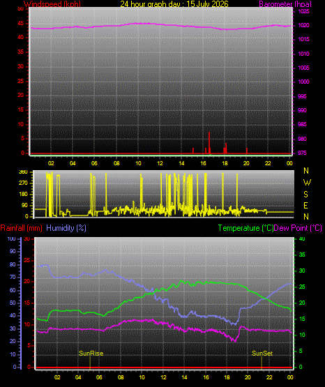This screenshot has height=387, width=325.
Task: Click the 40 temperature scale value
Action: point(302,238)
